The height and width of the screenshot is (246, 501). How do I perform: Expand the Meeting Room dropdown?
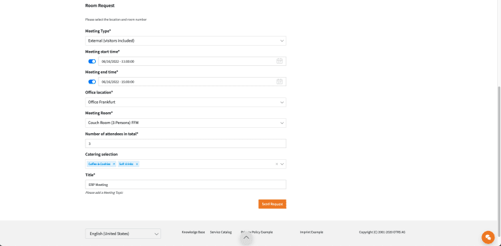[186, 123]
